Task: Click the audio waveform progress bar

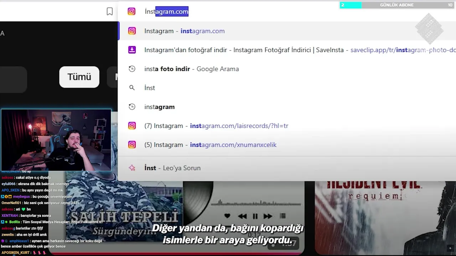Action: click(256, 203)
